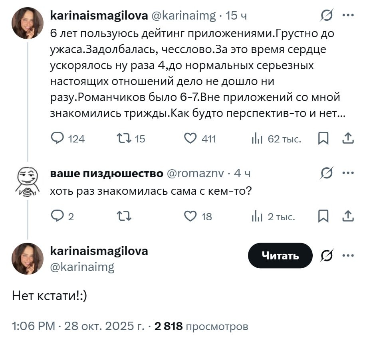
Task: Open the more options menu on first post
Action: coord(348,16)
